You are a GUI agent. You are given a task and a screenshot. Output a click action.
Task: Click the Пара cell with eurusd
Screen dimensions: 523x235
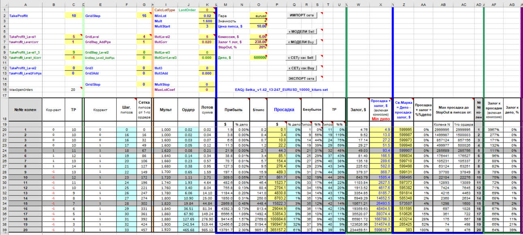[259, 15]
